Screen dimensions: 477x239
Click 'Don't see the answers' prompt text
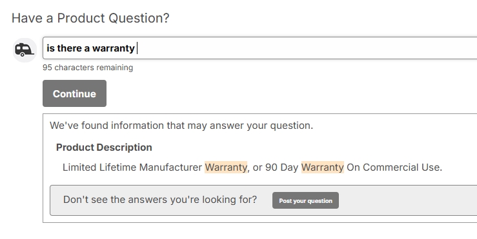click(x=160, y=200)
